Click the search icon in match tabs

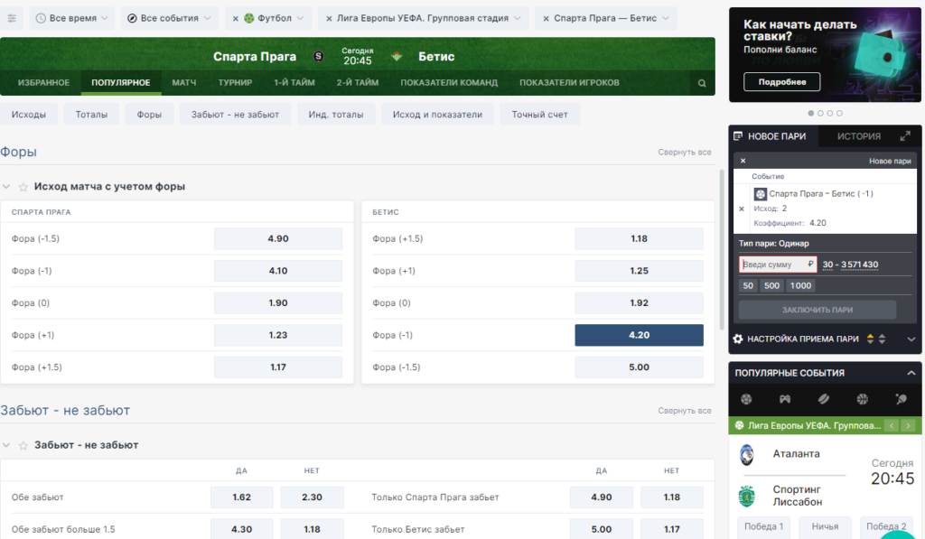coord(702,83)
